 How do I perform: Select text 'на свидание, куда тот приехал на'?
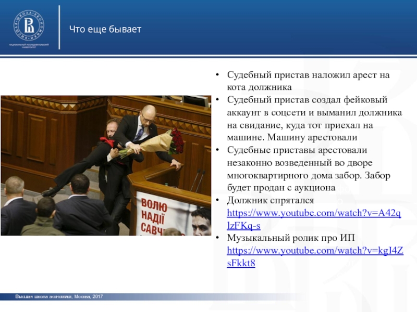(300, 125)
